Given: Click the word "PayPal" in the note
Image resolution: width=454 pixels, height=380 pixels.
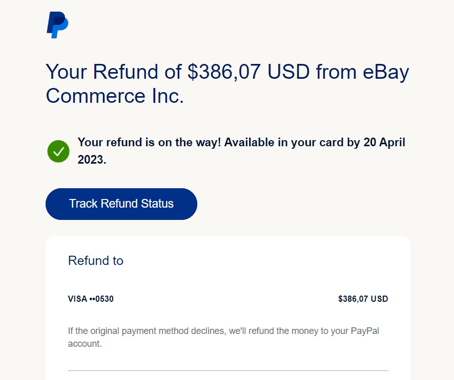Looking at the screenshot, I should (365, 331).
